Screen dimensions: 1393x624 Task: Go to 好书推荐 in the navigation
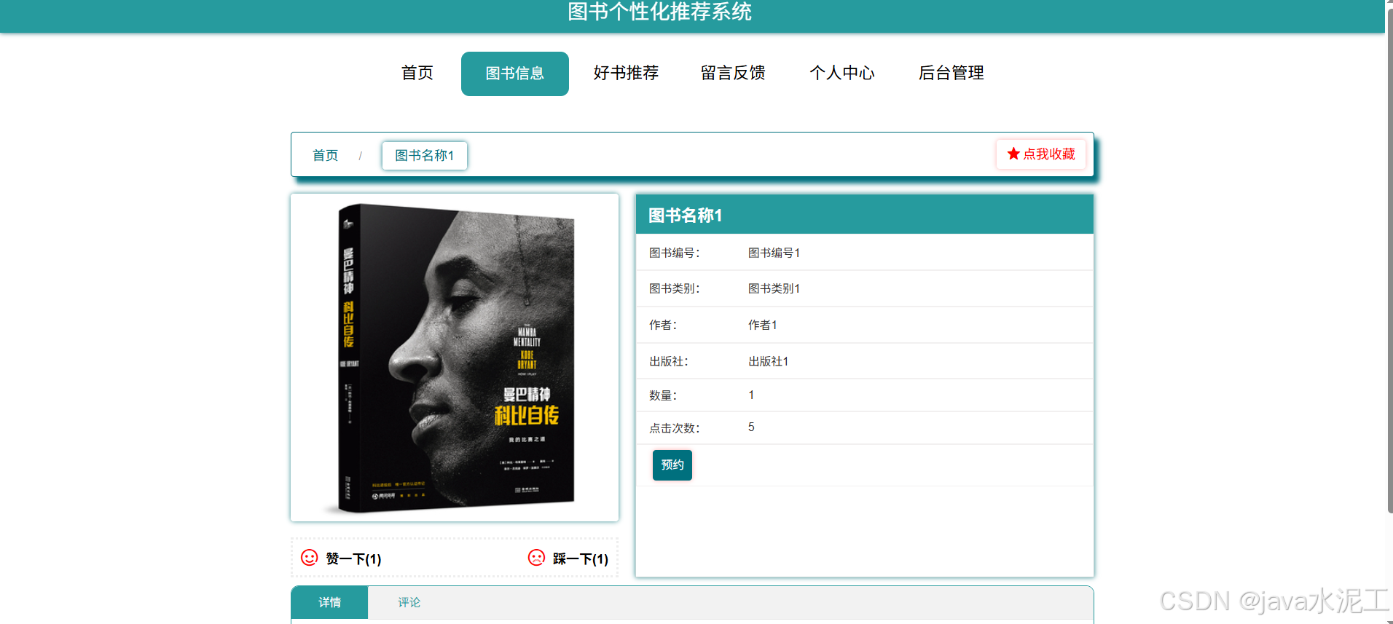pyautogui.click(x=626, y=73)
